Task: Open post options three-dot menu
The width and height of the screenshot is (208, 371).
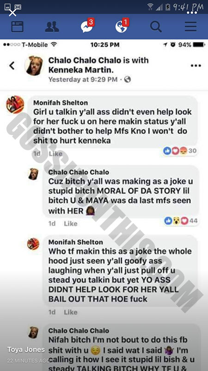Action: tap(196, 65)
